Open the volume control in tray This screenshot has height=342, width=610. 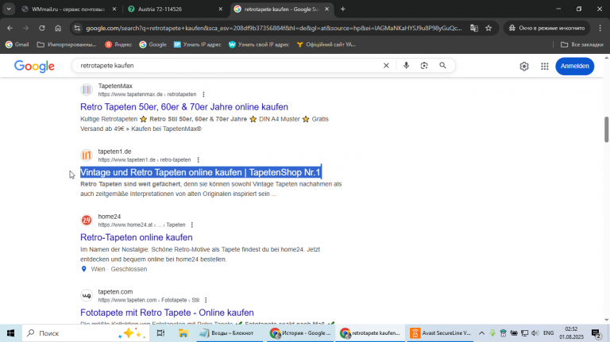pyautogui.click(x=535, y=333)
